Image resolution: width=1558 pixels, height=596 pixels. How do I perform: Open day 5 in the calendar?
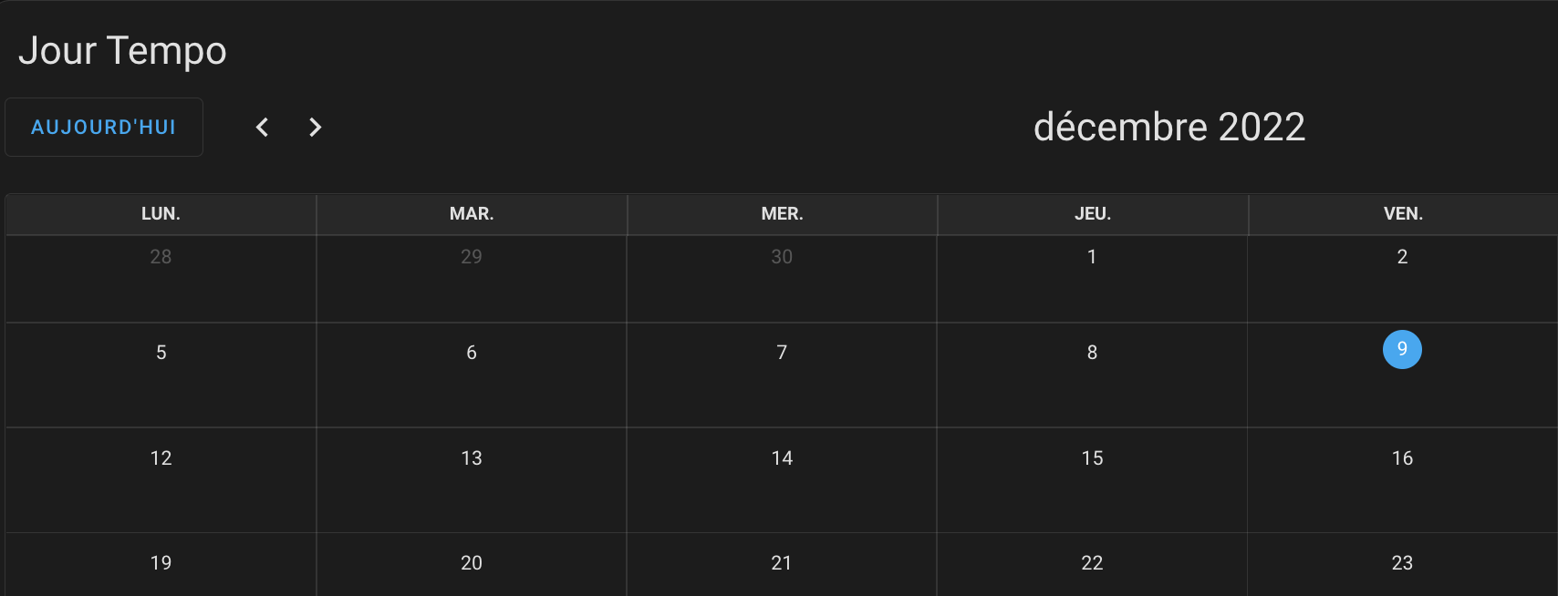[161, 354]
